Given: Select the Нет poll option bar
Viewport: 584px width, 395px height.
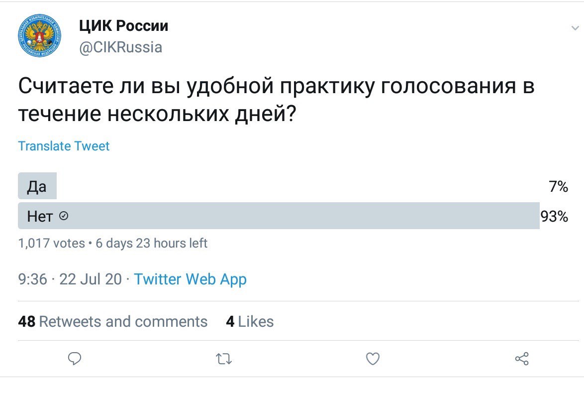Looking at the screenshot, I should coord(279,216).
